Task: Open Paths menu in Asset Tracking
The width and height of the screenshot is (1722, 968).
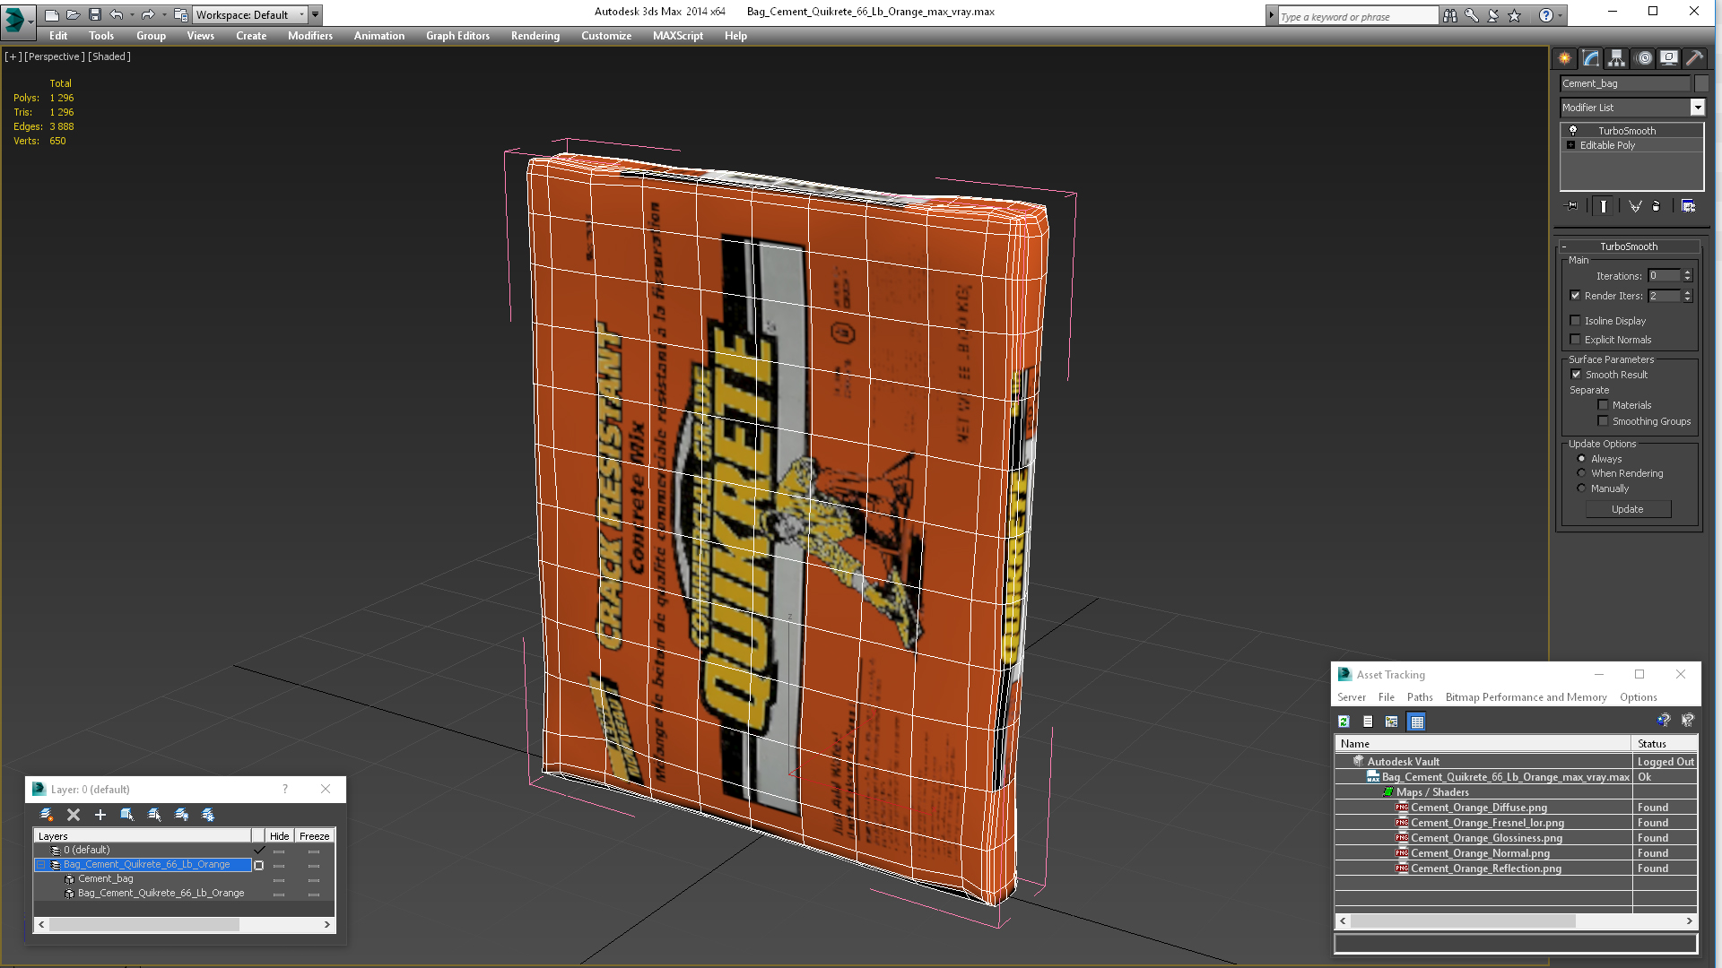Action: 1420,697
